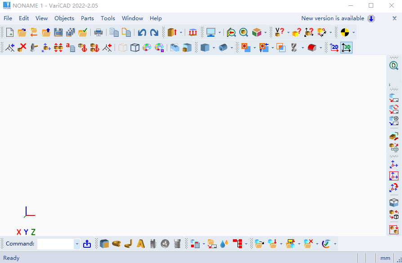Screen dimensions: 402x263
Task: Click the colour palette shading icon
Action: 147,48
